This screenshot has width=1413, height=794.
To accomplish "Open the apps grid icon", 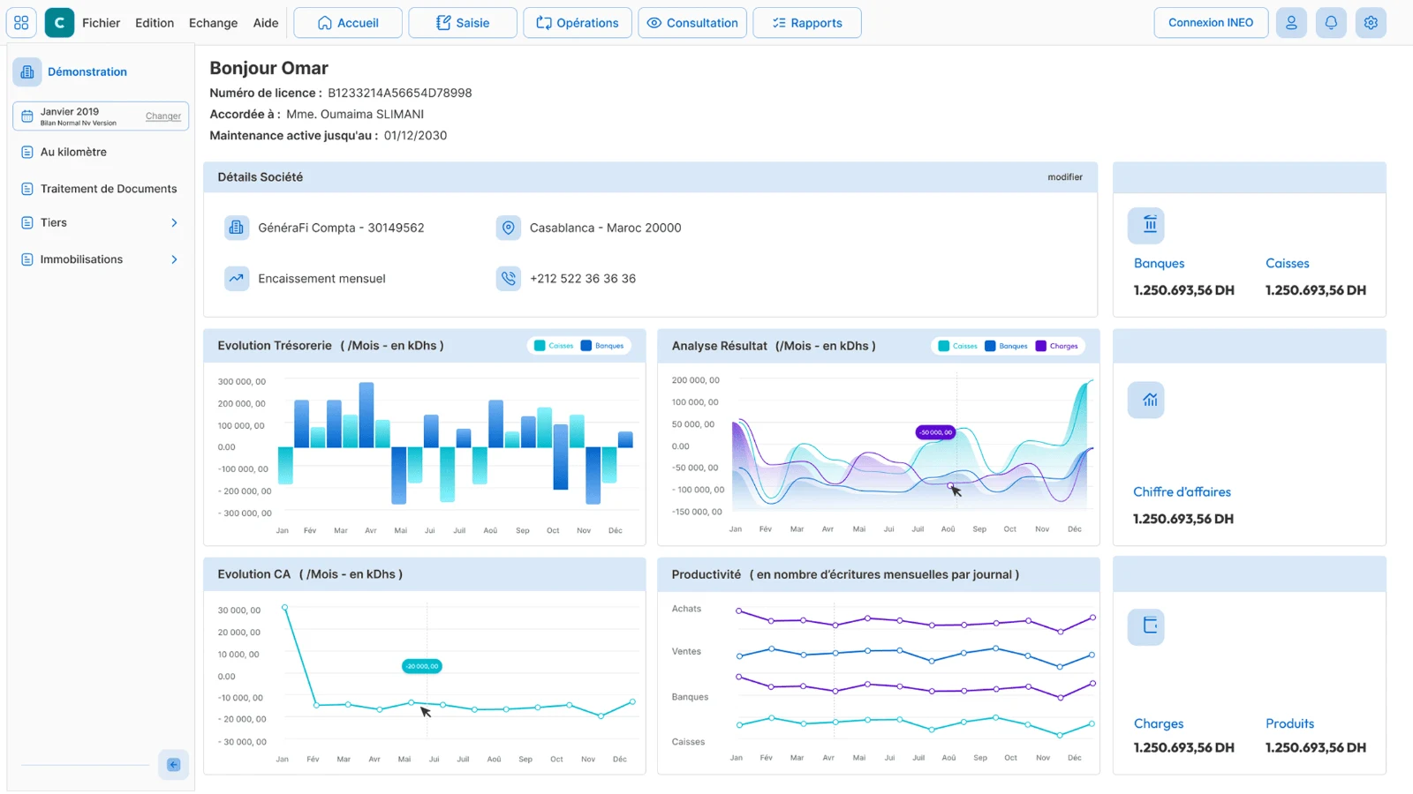I will [21, 23].
